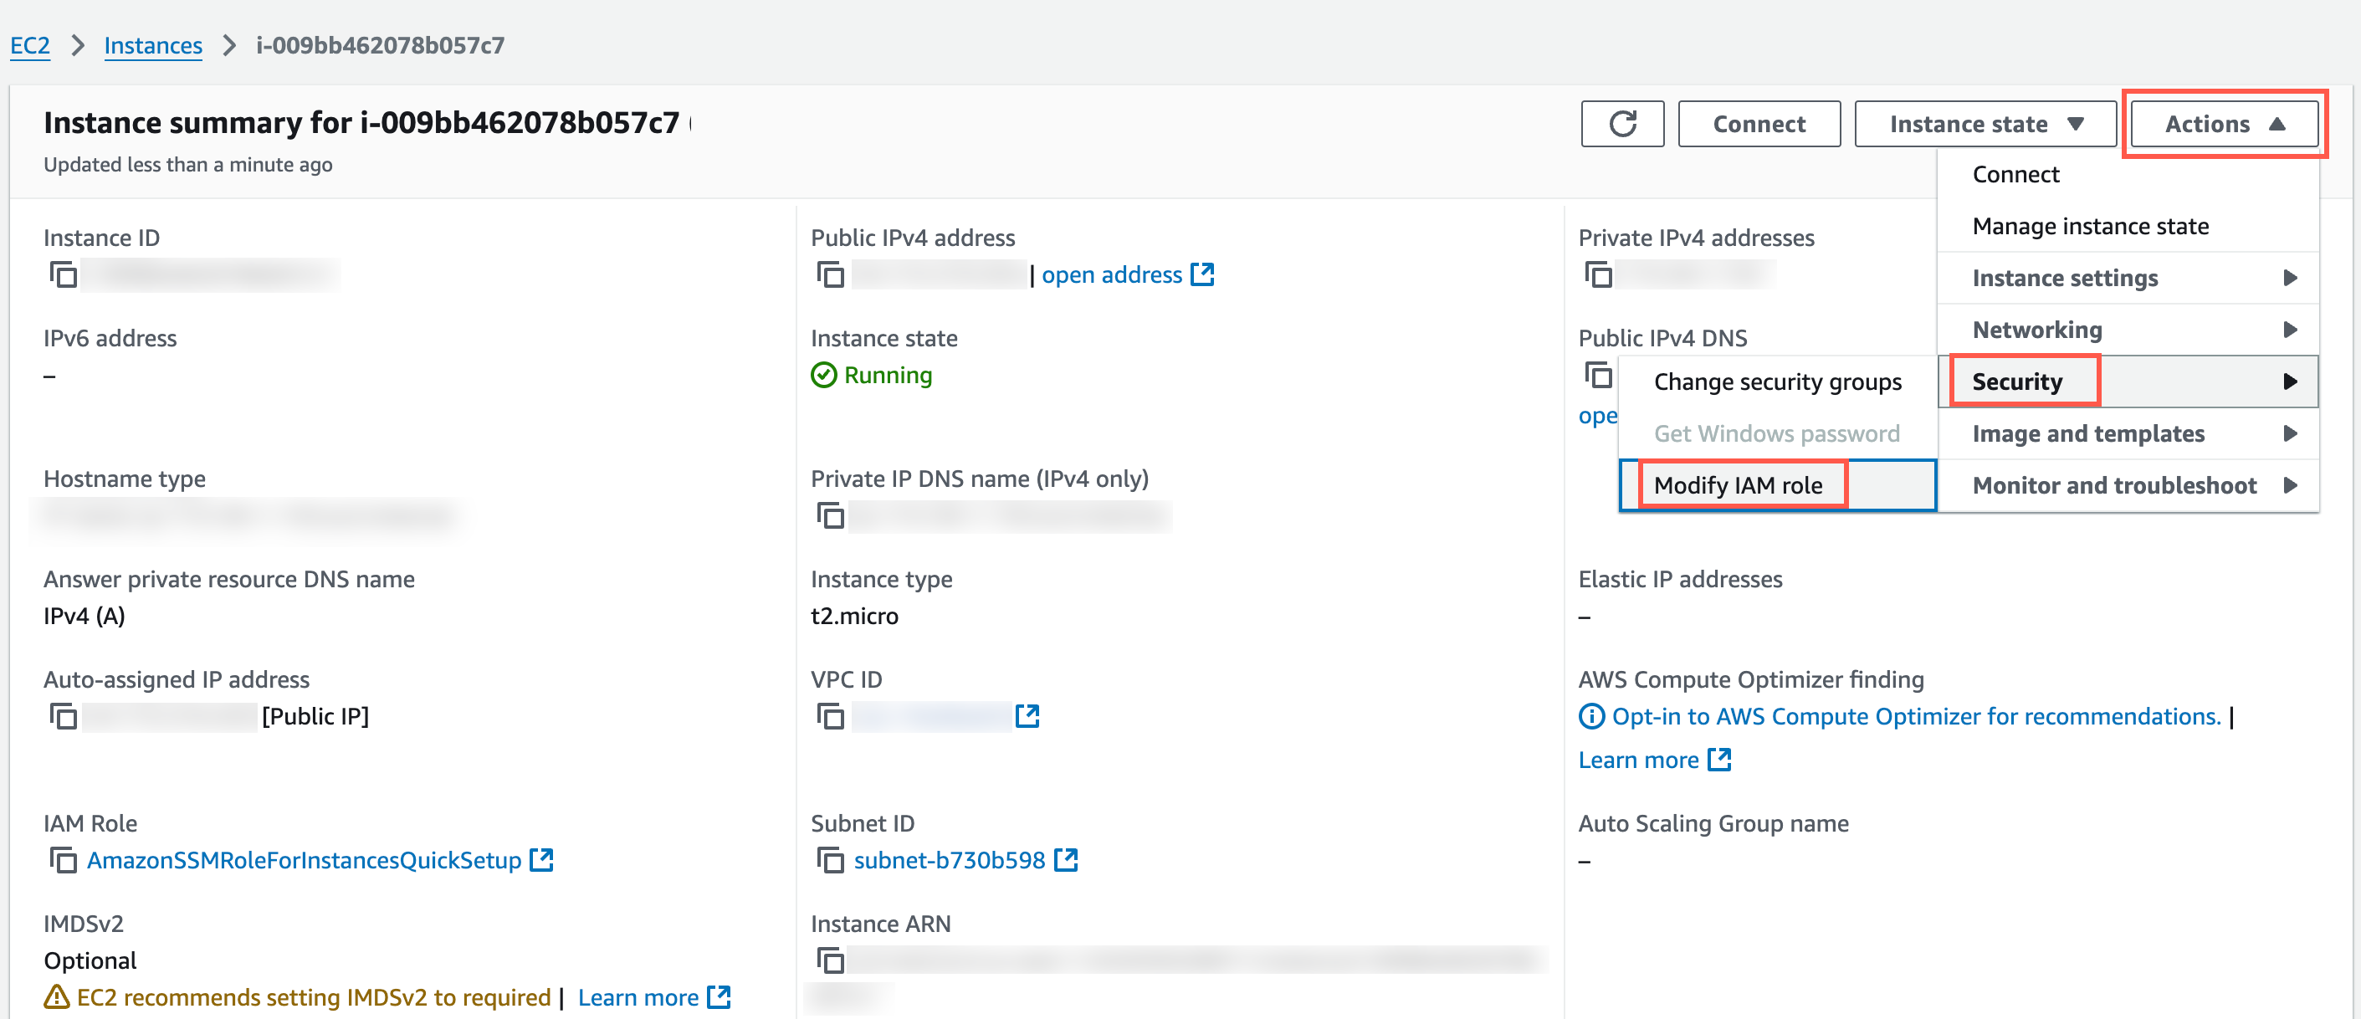This screenshot has width=2361, height=1019.
Task: Choose Manage instance state menu item
Action: pyautogui.click(x=2128, y=225)
